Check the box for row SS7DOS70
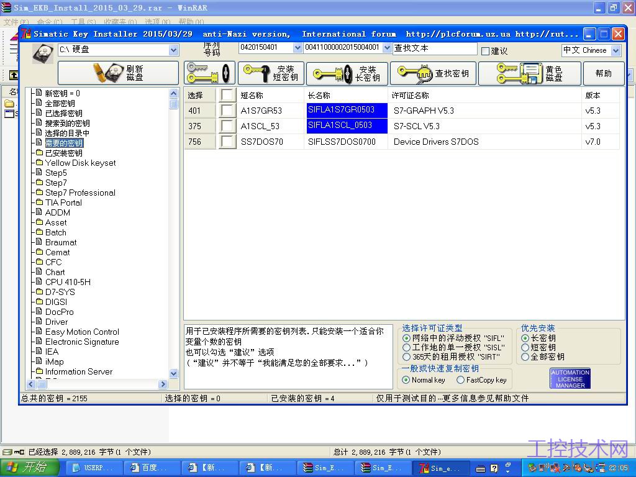 pyautogui.click(x=227, y=142)
